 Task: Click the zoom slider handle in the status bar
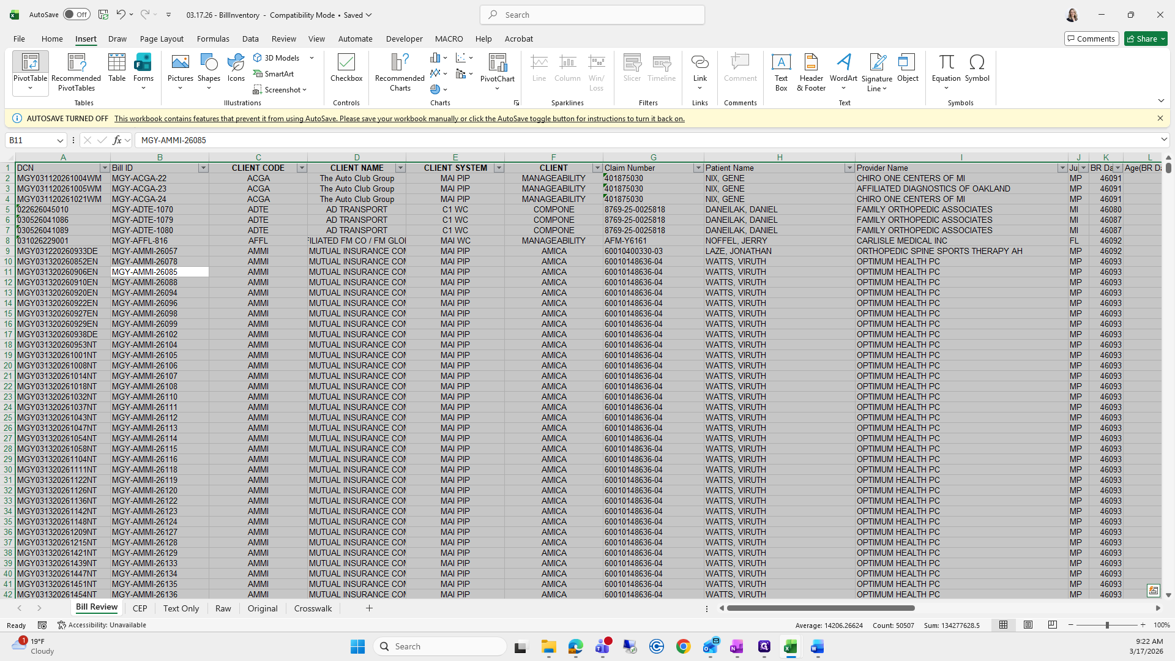pyautogui.click(x=1106, y=625)
